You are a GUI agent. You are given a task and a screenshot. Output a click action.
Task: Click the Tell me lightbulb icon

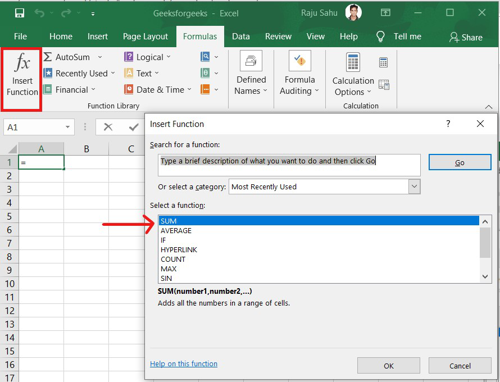380,37
